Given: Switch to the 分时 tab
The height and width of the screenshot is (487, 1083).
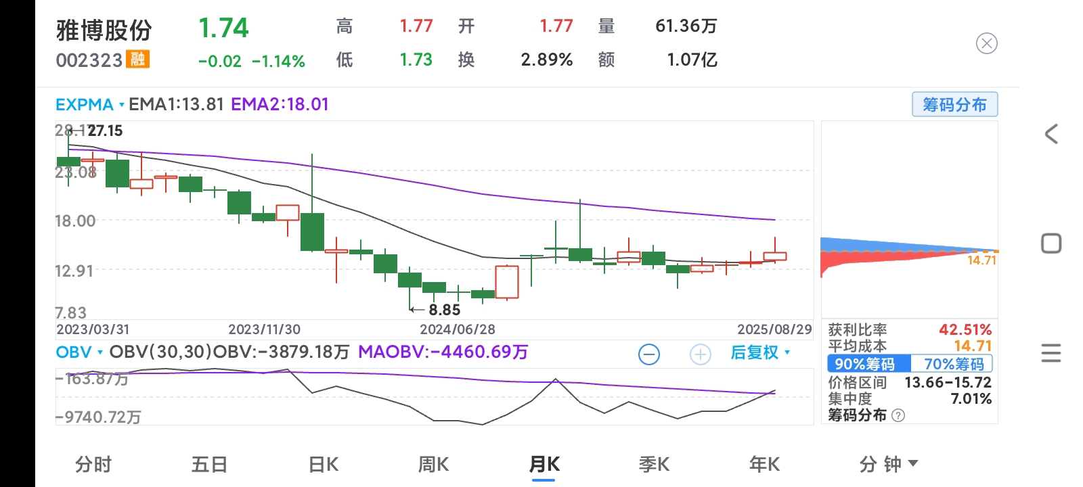Looking at the screenshot, I should click(93, 464).
